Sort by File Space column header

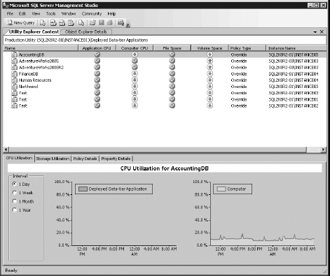pyautogui.click(x=172, y=48)
